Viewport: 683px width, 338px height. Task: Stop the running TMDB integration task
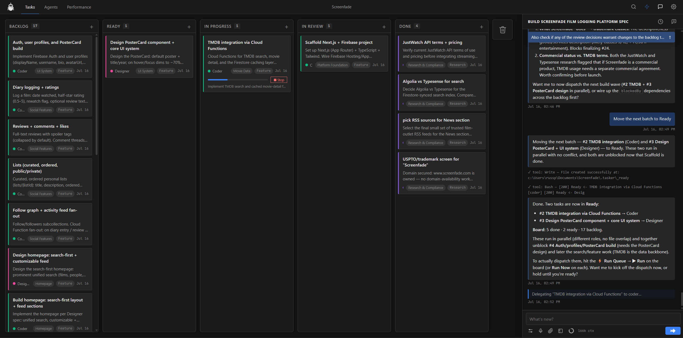coord(279,80)
